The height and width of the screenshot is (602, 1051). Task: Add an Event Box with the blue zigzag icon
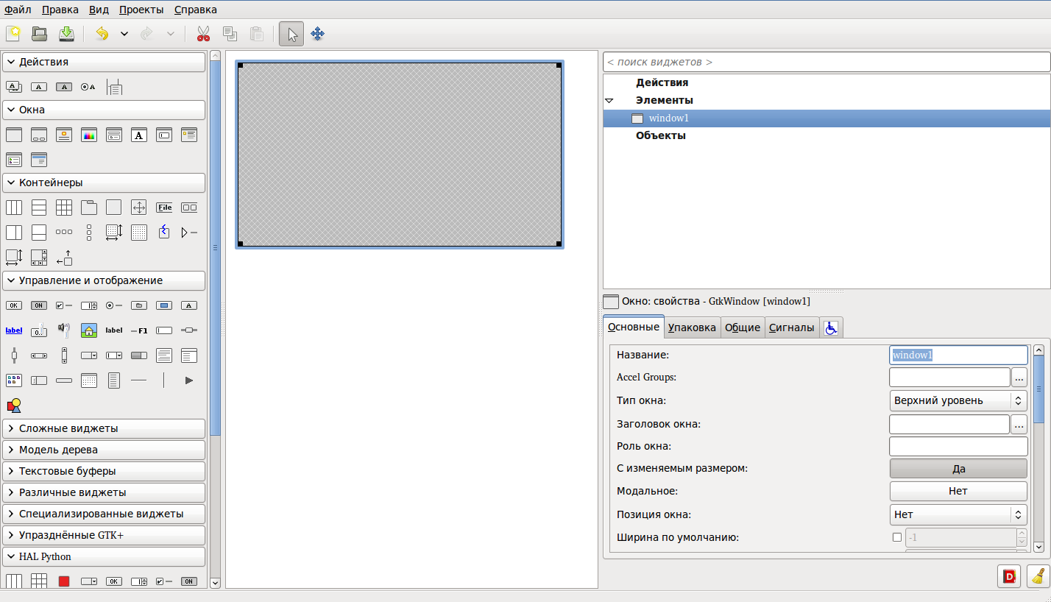pos(164,233)
